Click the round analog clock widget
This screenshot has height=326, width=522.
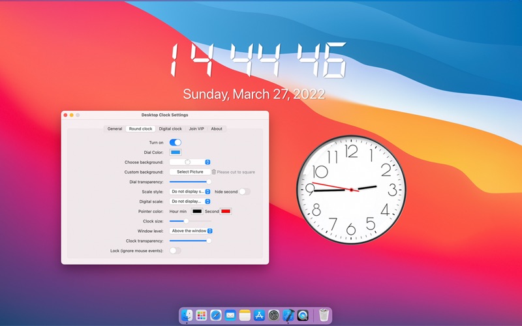pyautogui.click(x=351, y=190)
